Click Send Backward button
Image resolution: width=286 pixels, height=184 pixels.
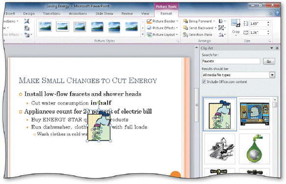click(x=200, y=28)
